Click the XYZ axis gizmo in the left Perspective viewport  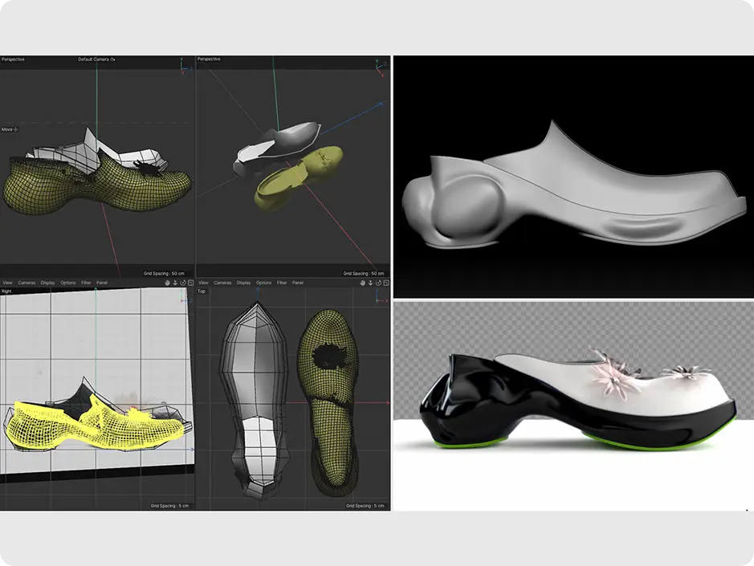185,67
